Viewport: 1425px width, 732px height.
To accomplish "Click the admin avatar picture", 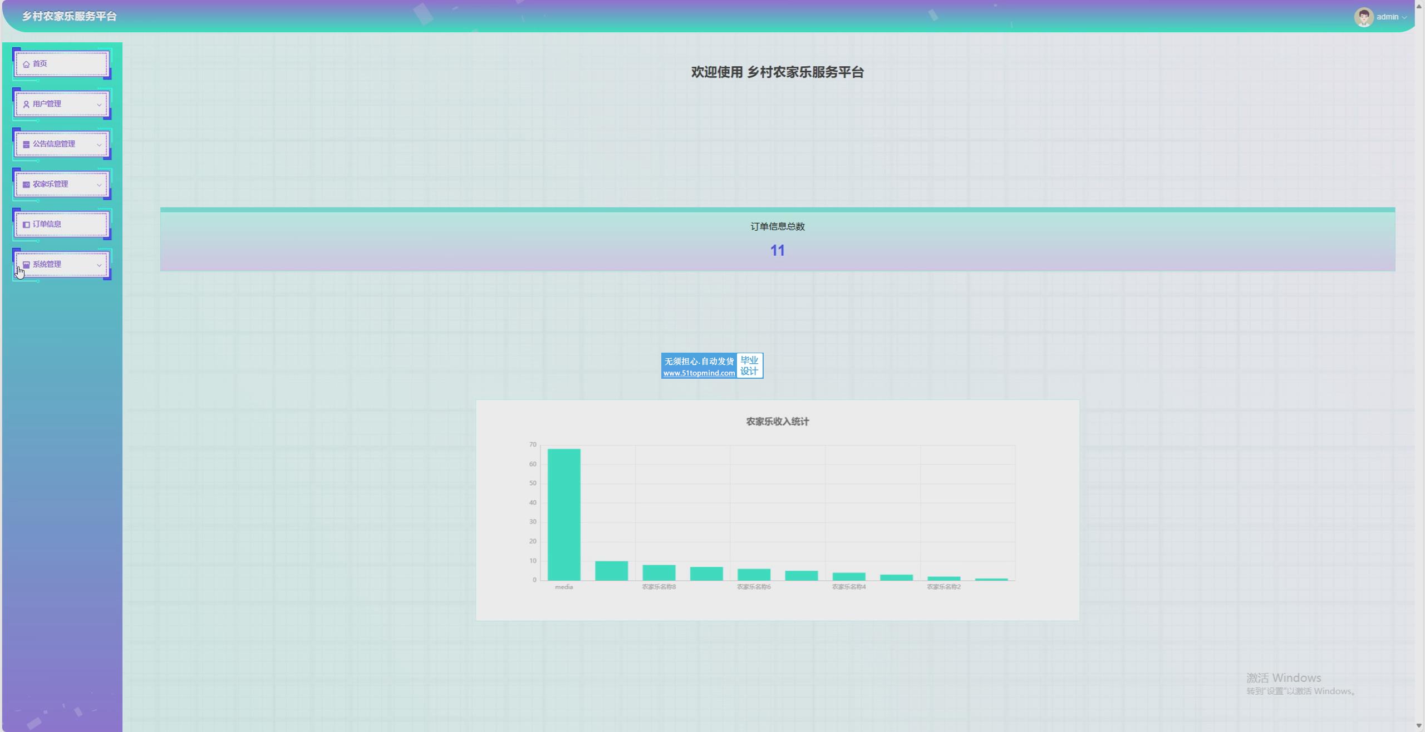I will (1363, 17).
